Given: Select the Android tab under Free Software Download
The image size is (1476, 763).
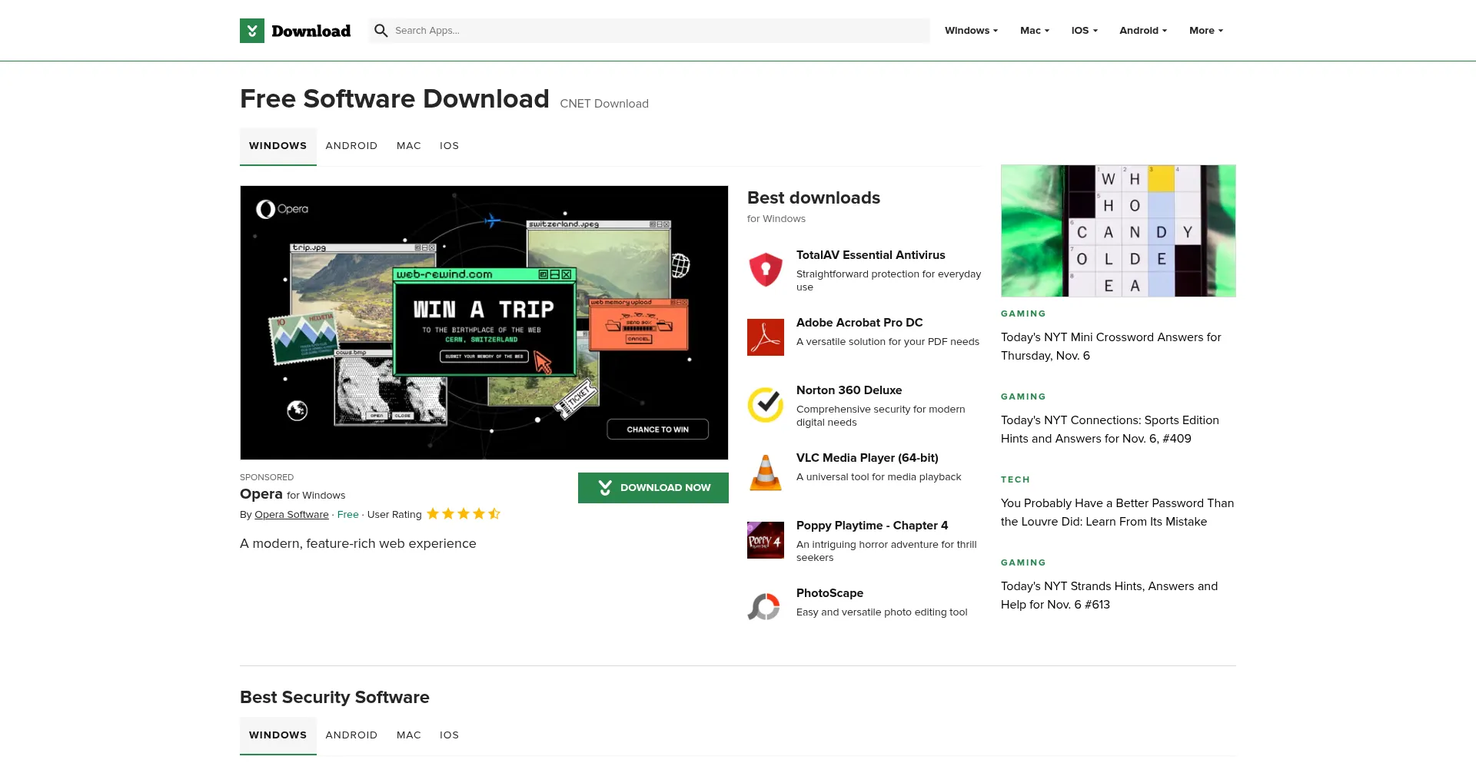Looking at the screenshot, I should (x=351, y=146).
